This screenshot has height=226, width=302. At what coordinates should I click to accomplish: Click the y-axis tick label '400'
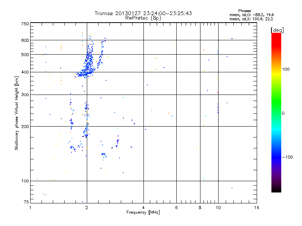[25, 72]
